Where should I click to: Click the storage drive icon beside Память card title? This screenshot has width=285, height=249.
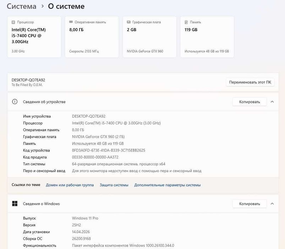pyautogui.click(x=186, y=22)
